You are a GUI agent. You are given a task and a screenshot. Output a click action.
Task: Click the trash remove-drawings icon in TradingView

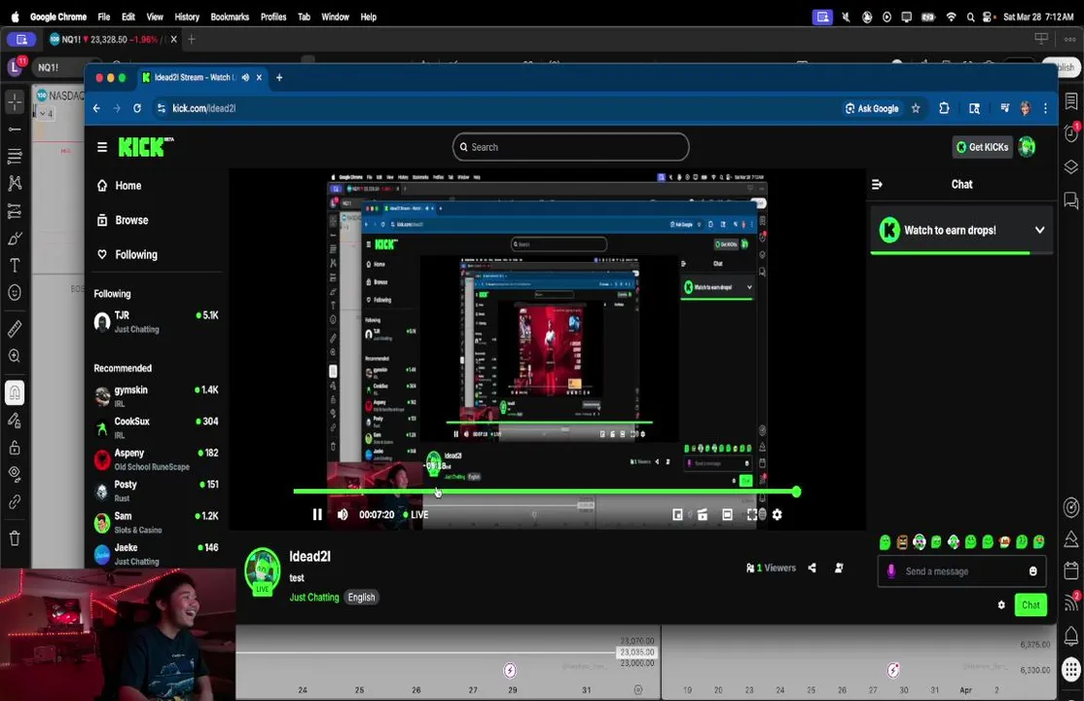pos(15,537)
